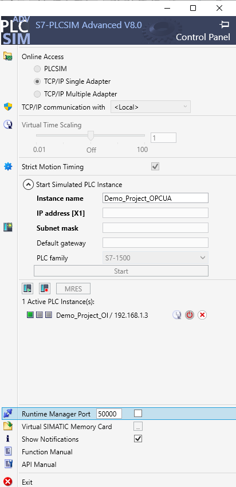Image resolution: width=236 pixels, height=487 pixels.
Task: Click the Show Notifications label
Action: pyautogui.click(x=50, y=439)
